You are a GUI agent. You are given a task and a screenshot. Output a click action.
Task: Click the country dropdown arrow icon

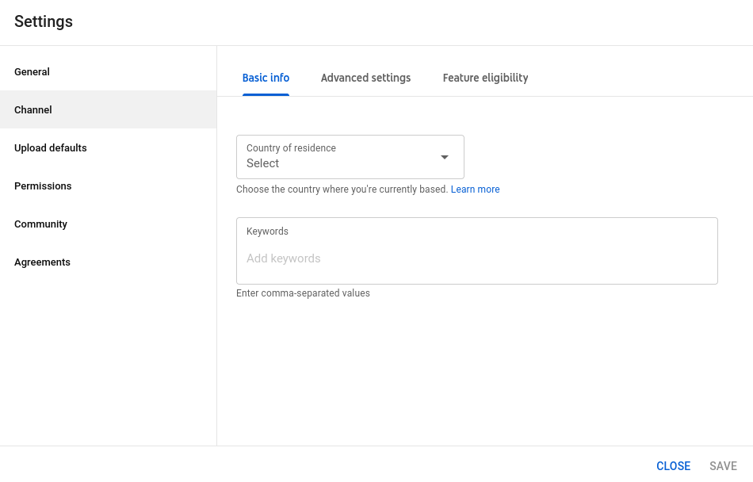(x=445, y=157)
